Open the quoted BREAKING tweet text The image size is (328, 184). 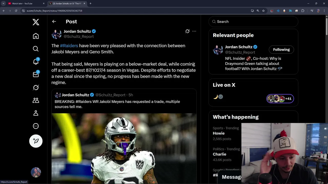117,104
